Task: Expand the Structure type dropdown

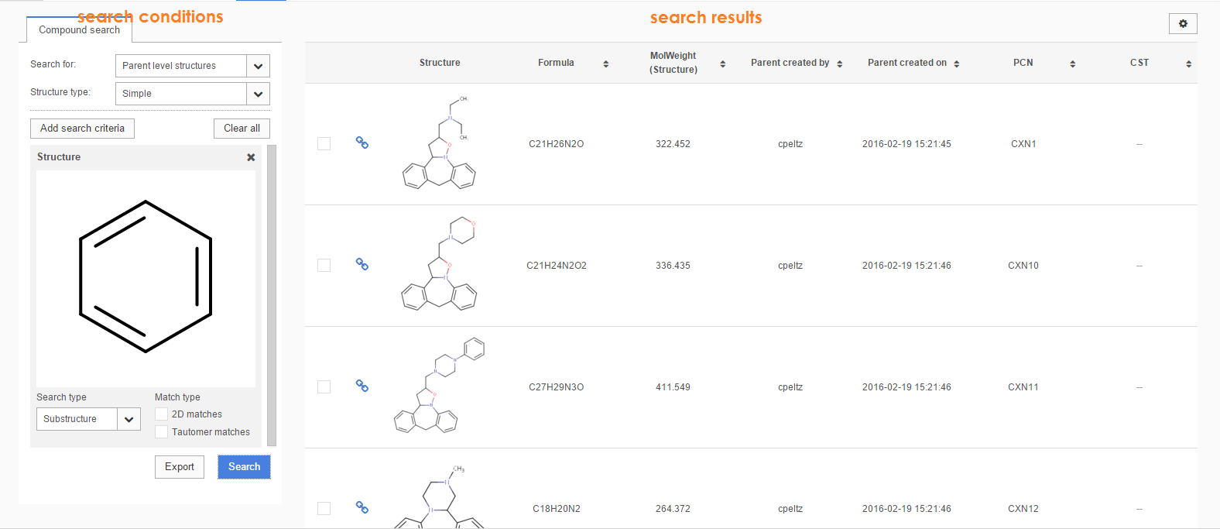Action: 258,94
